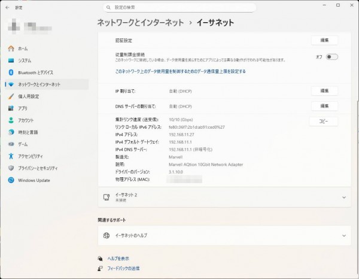Select 時刻と言語 menu item

pos(28,132)
